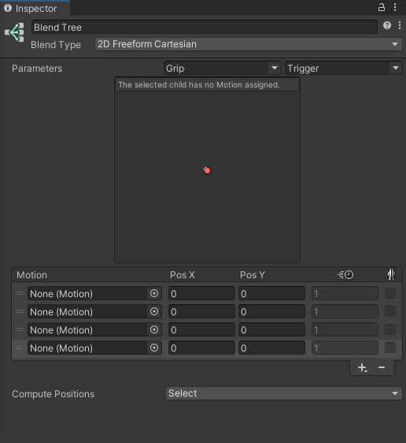Click the time scale field in the fourth row
Image resolution: width=406 pixels, height=443 pixels.
[x=345, y=348]
